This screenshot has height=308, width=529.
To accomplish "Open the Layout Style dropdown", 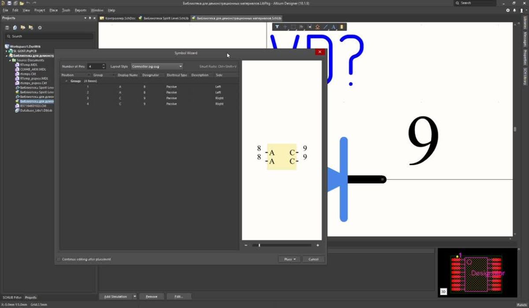I will pos(181,66).
